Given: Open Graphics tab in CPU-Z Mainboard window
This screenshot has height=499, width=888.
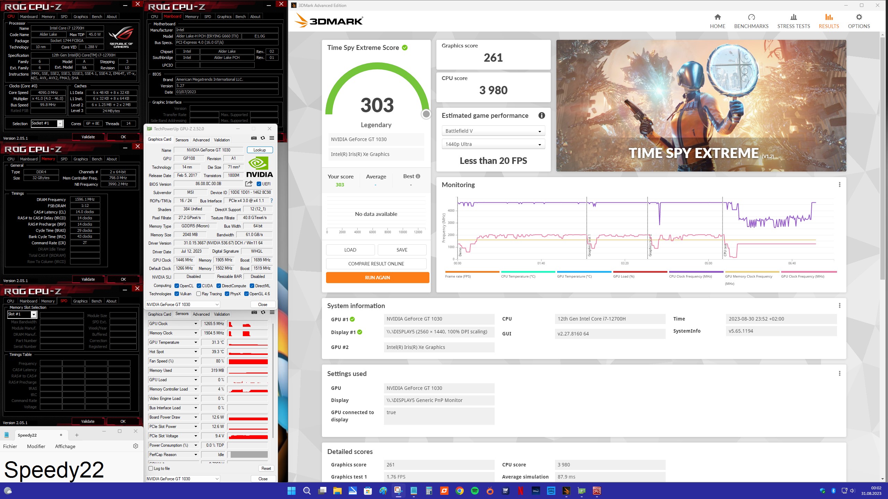Looking at the screenshot, I should [224, 17].
